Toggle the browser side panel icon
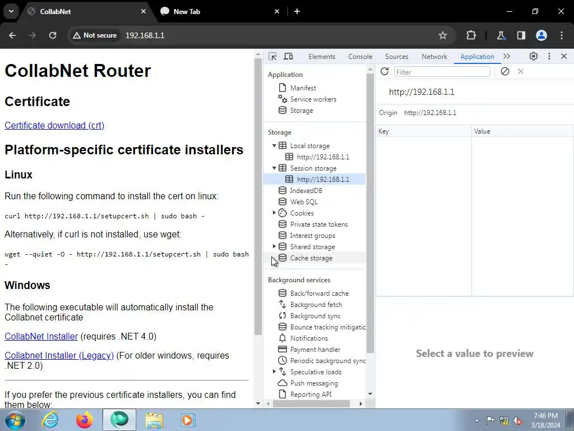 (x=521, y=35)
